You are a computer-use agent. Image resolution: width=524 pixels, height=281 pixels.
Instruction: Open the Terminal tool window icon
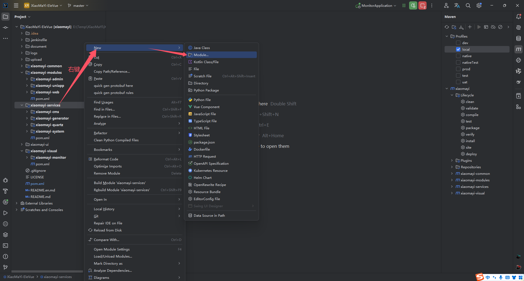click(5, 246)
